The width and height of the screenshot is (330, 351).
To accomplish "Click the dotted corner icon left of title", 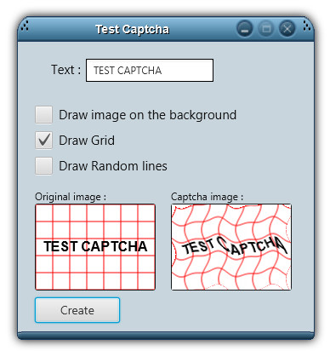I will click(x=25, y=25).
